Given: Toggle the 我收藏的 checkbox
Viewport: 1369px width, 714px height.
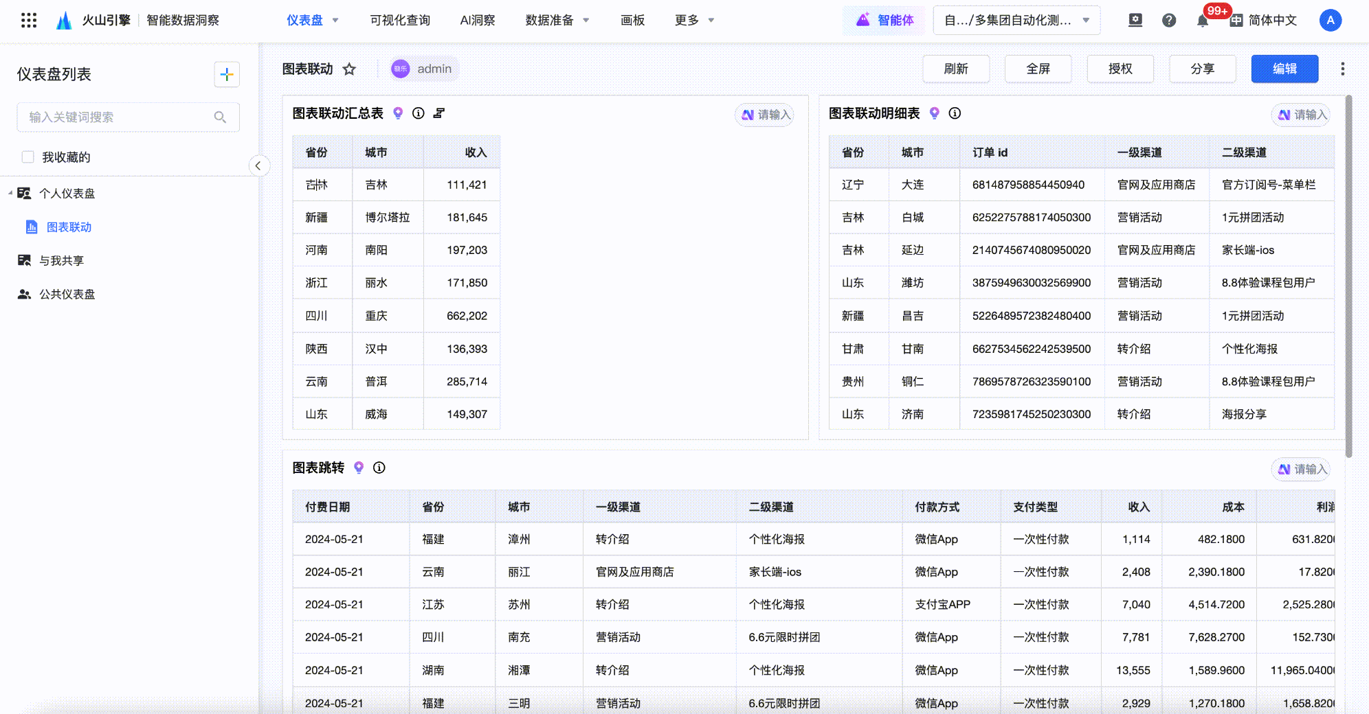Looking at the screenshot, I should 27,157.
